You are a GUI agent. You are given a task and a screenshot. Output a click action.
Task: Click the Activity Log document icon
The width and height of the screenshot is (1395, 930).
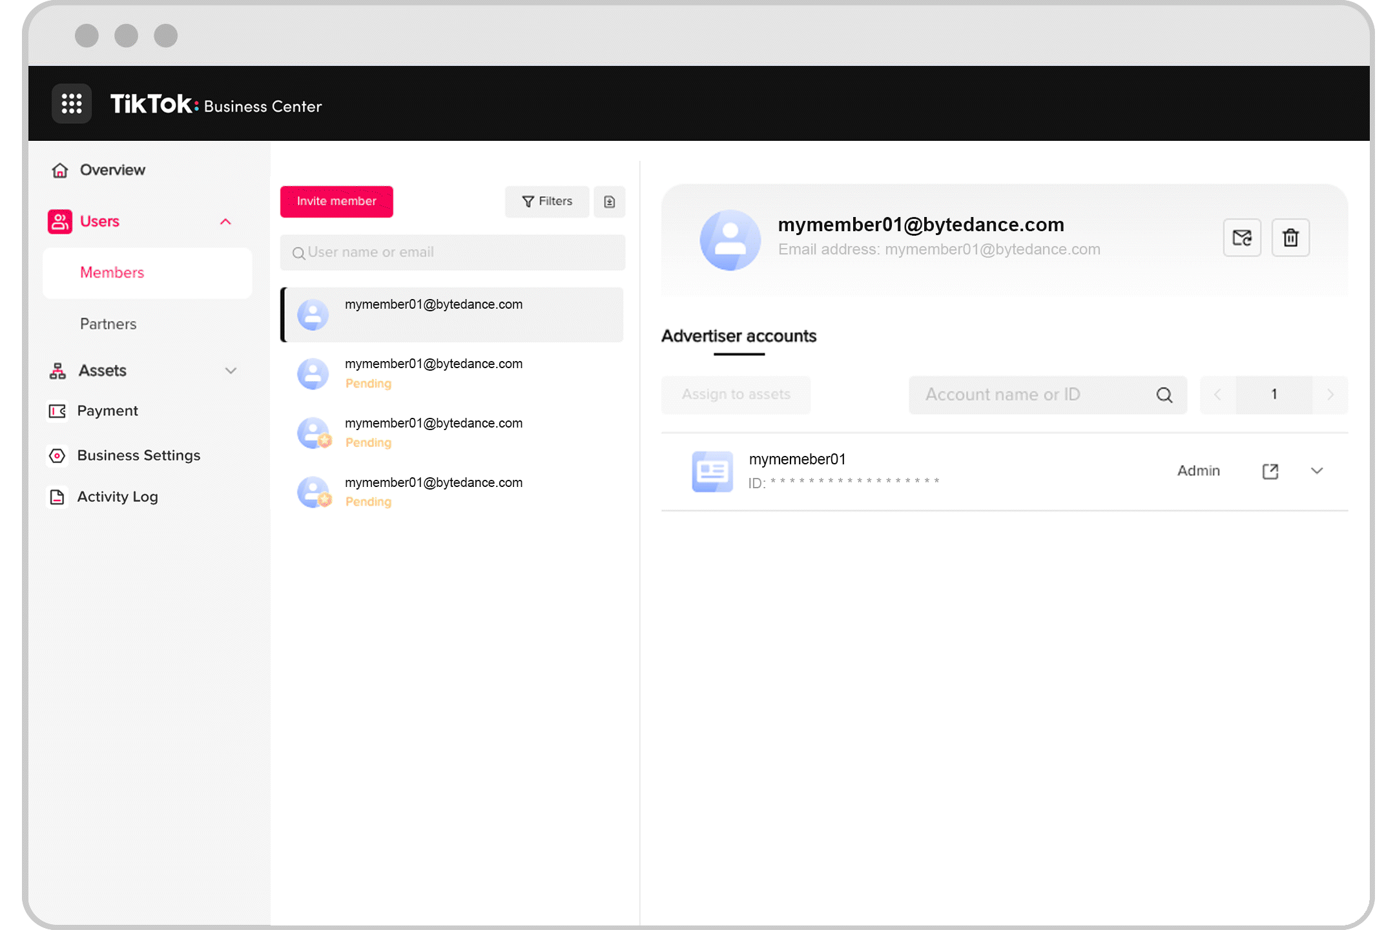tap(57, 497)
